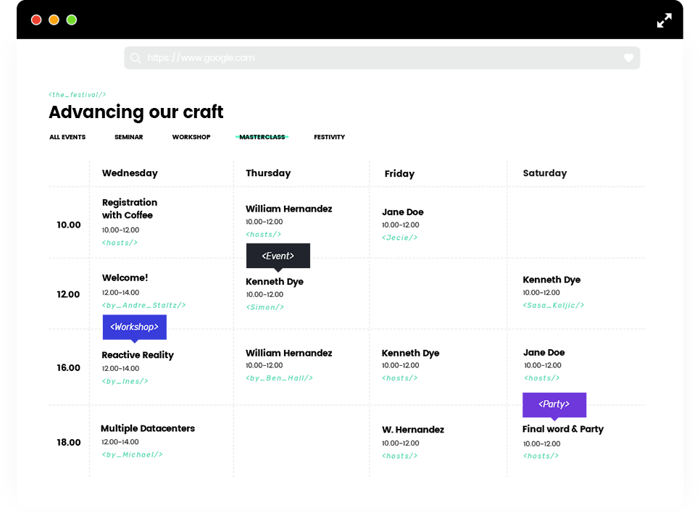Show the Festivity filter tab
This screenshot has width=700, height=513.
tap(329, 137)
